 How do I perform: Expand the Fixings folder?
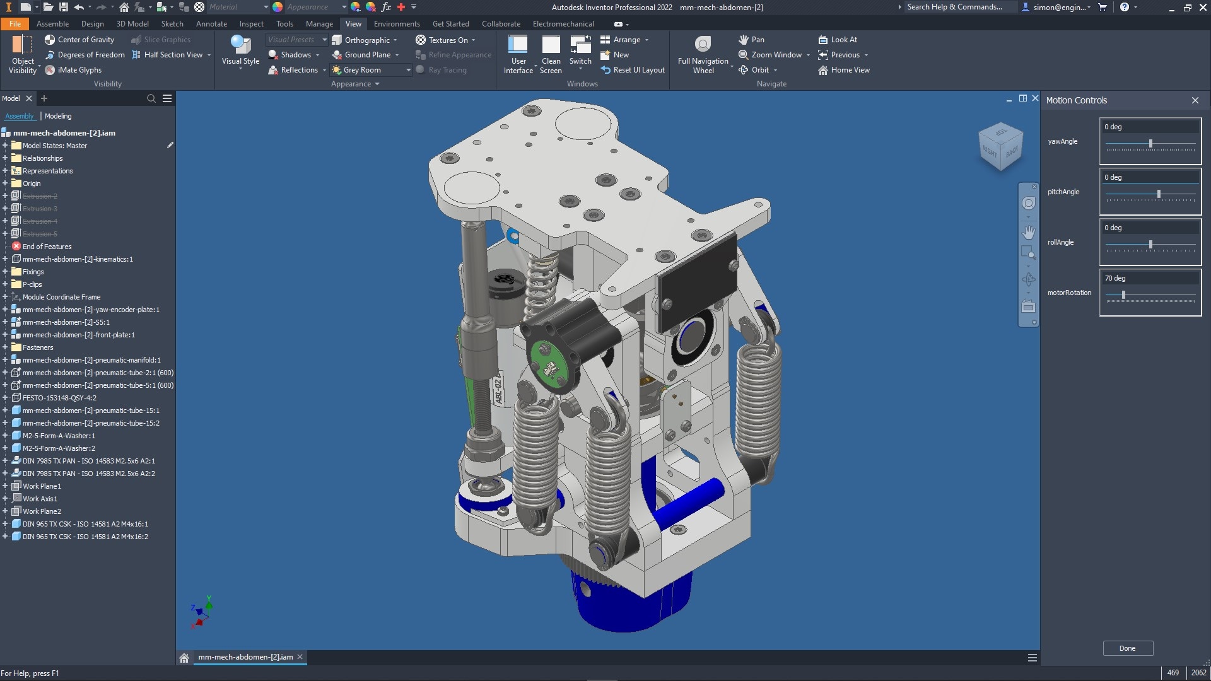(x=5, y=272)
